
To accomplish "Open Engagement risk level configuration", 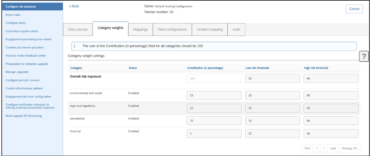I will click(28, 97).
